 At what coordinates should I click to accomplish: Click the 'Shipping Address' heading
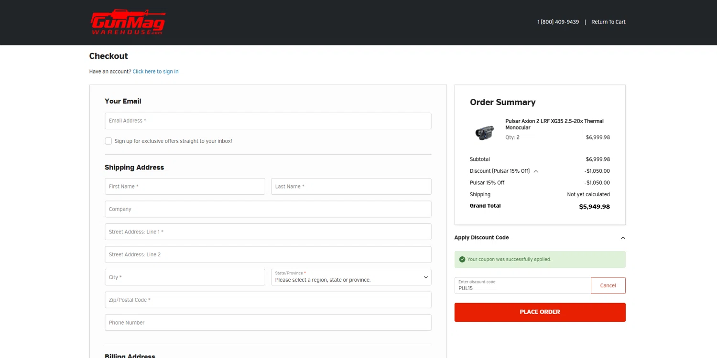click(x=134, y=168)
